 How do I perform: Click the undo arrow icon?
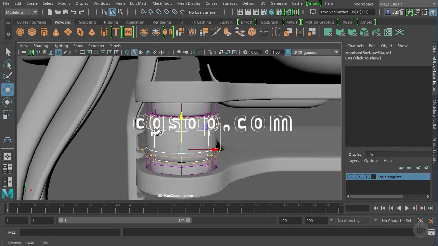tap(73, 12)
